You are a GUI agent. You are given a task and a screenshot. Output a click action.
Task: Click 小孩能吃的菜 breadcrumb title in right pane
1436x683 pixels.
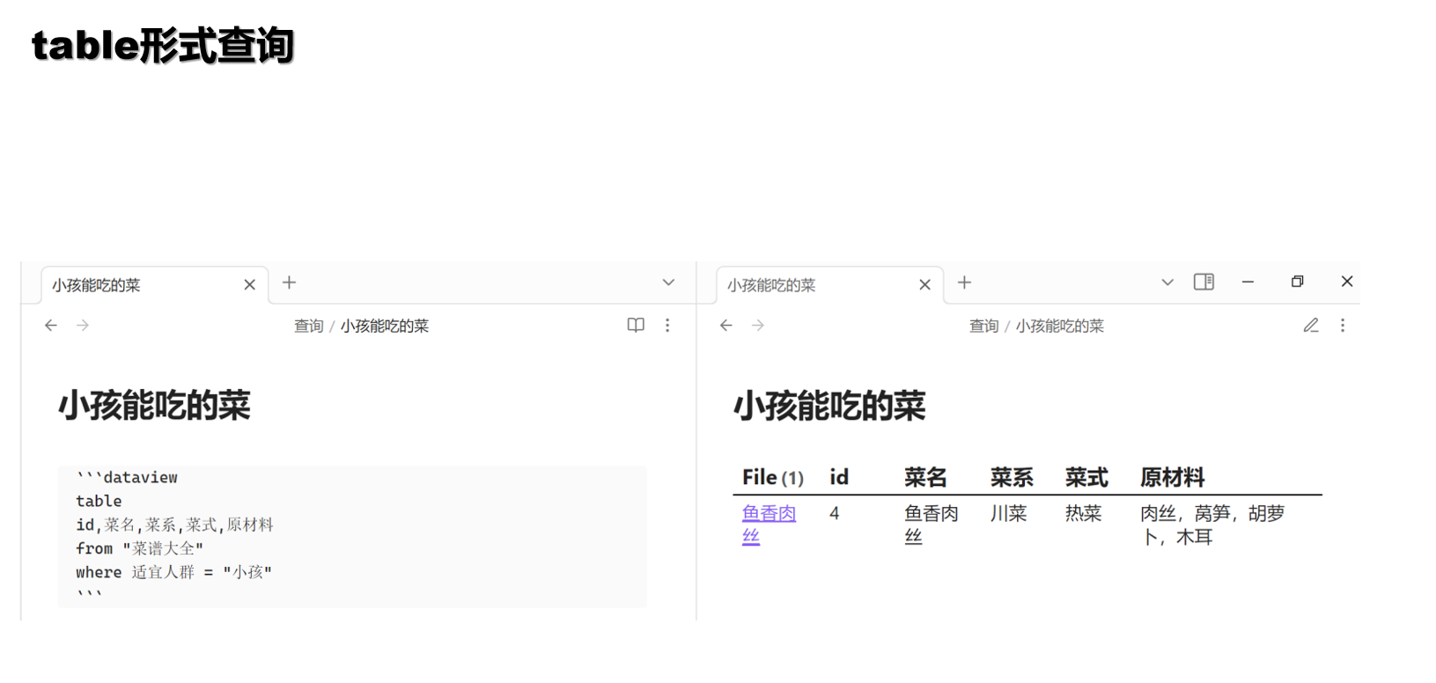click(x=1060, y=327)
